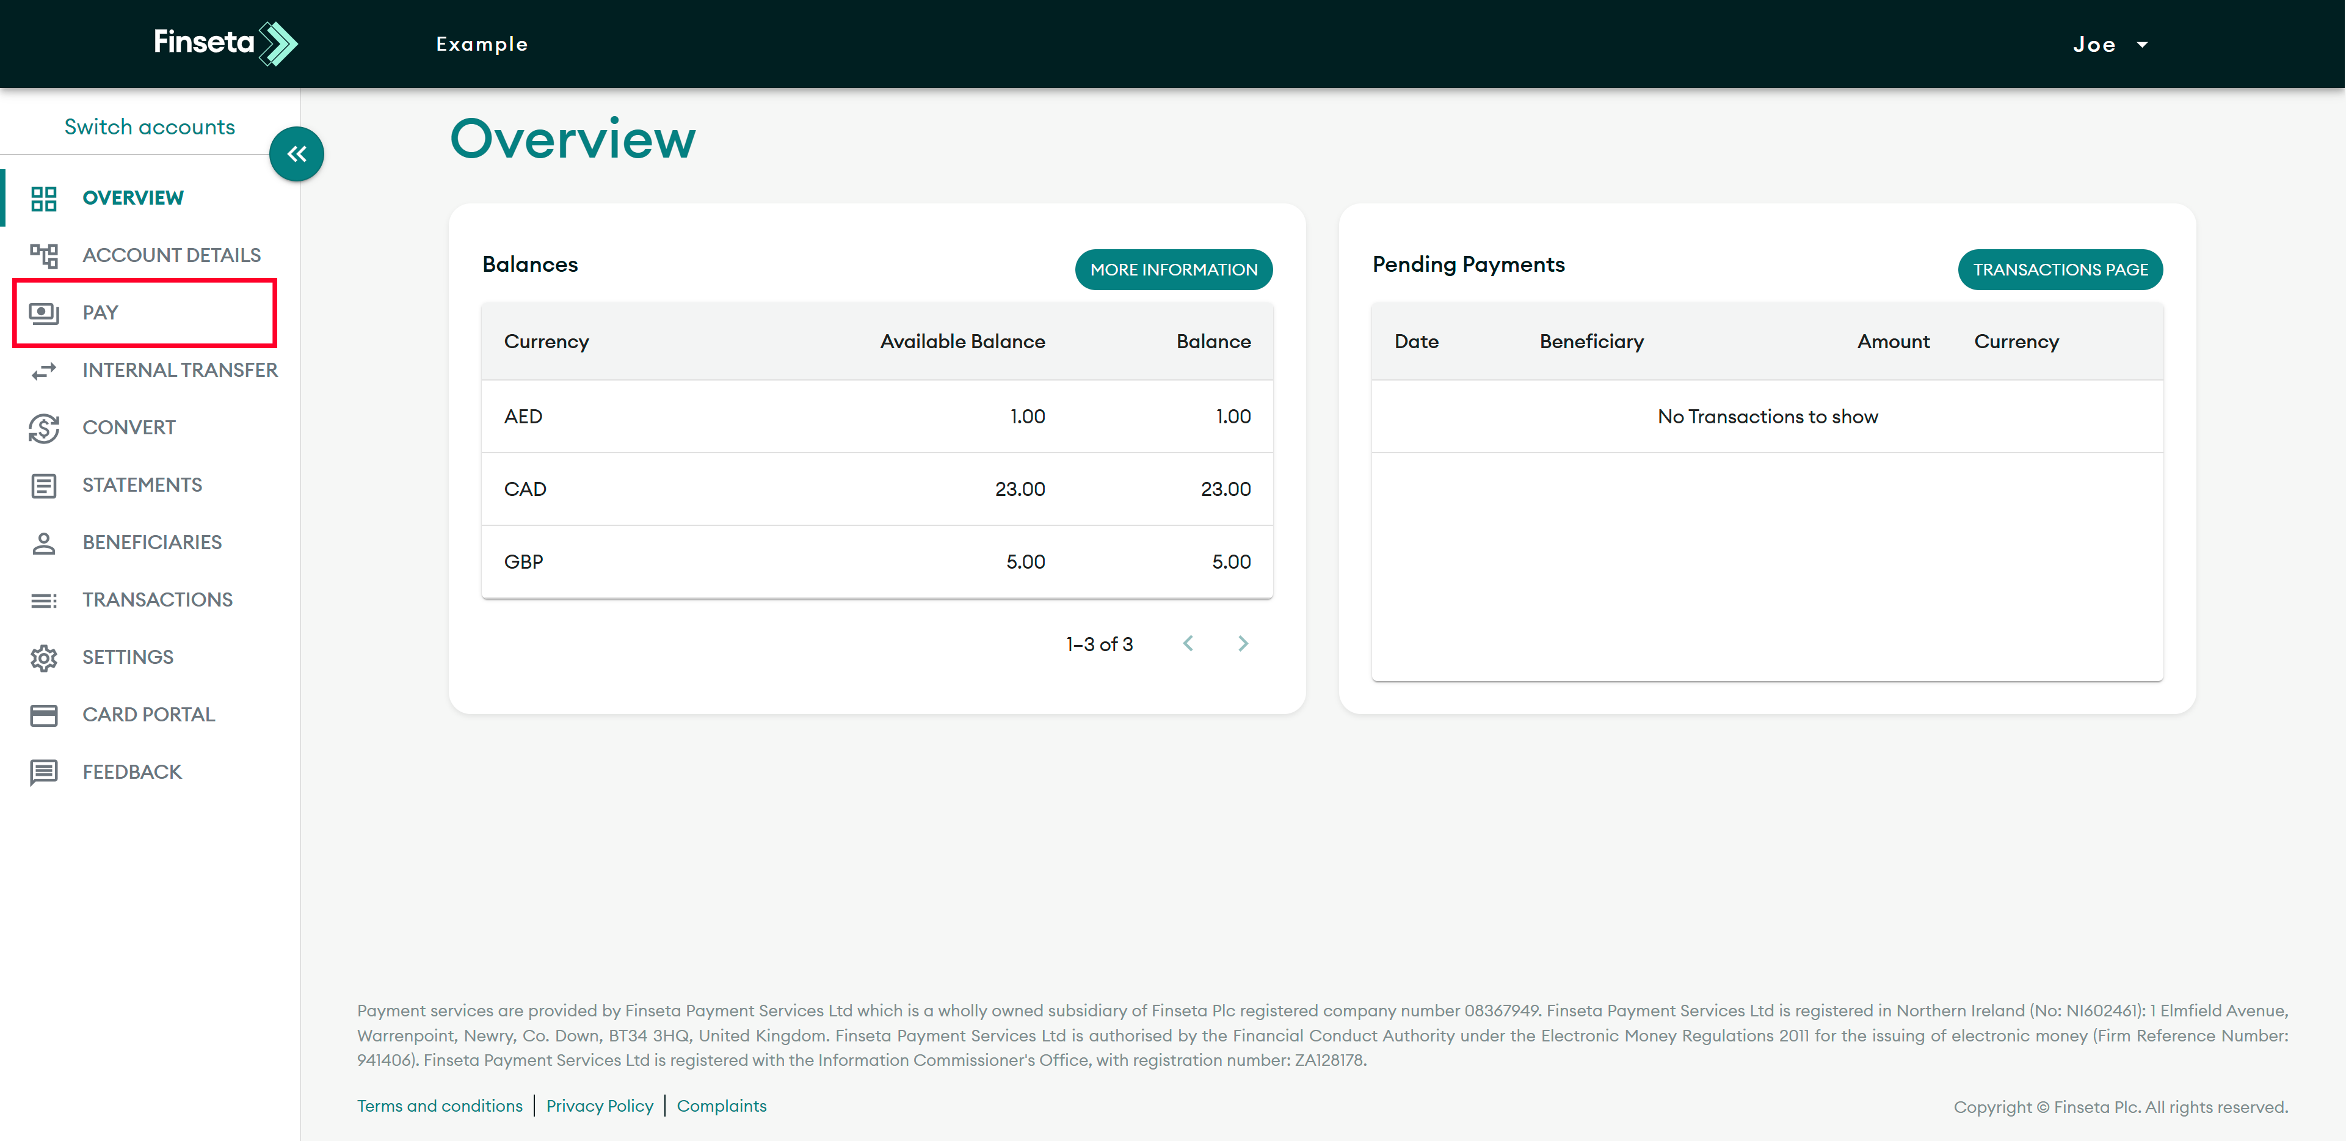Click the Feedback chat icon

tap(43, 772)
